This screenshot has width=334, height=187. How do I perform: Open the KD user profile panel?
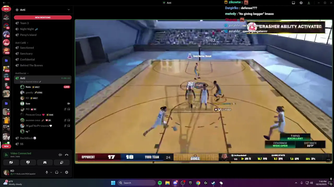[23, 172]
